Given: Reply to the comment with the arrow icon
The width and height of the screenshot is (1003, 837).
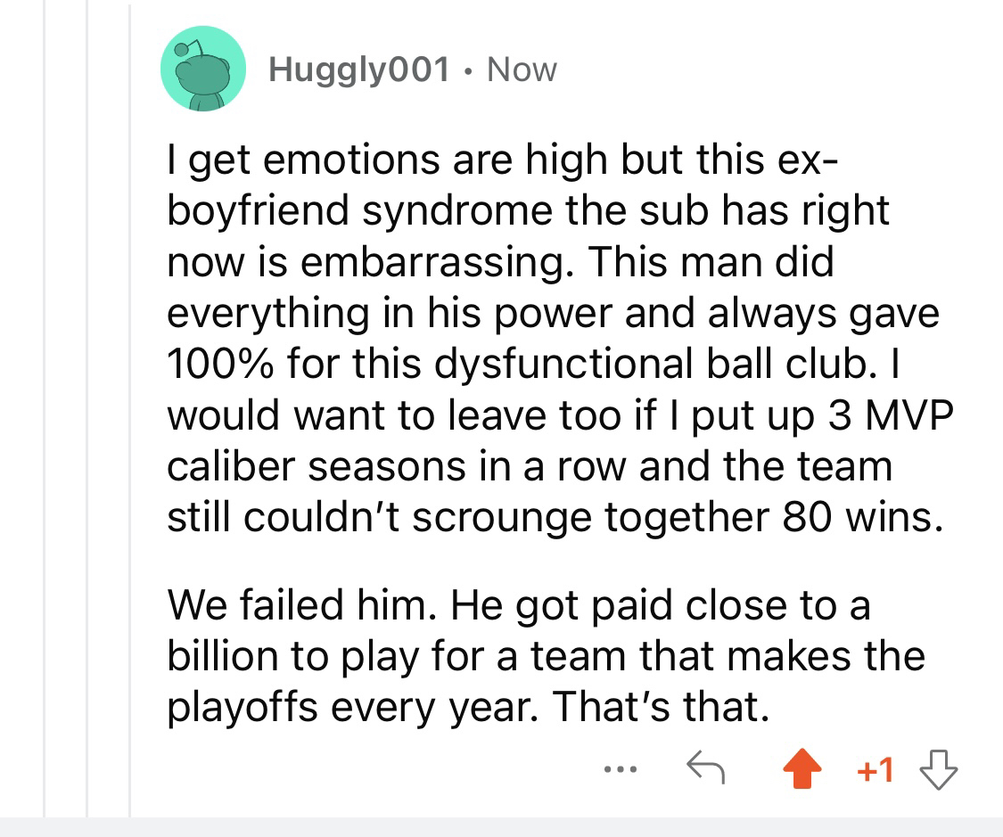Looking at the screenshot, I should click(x=705, y=767).
